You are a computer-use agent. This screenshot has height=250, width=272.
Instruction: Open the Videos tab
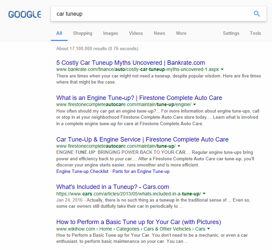click(x=136, y=33)
